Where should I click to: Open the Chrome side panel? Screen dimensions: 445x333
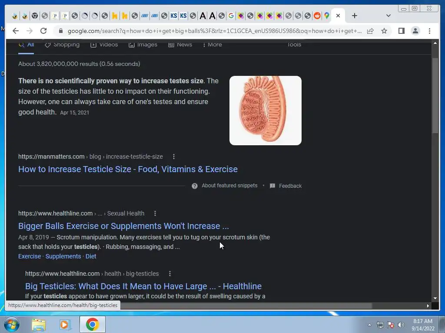(401, 31)
